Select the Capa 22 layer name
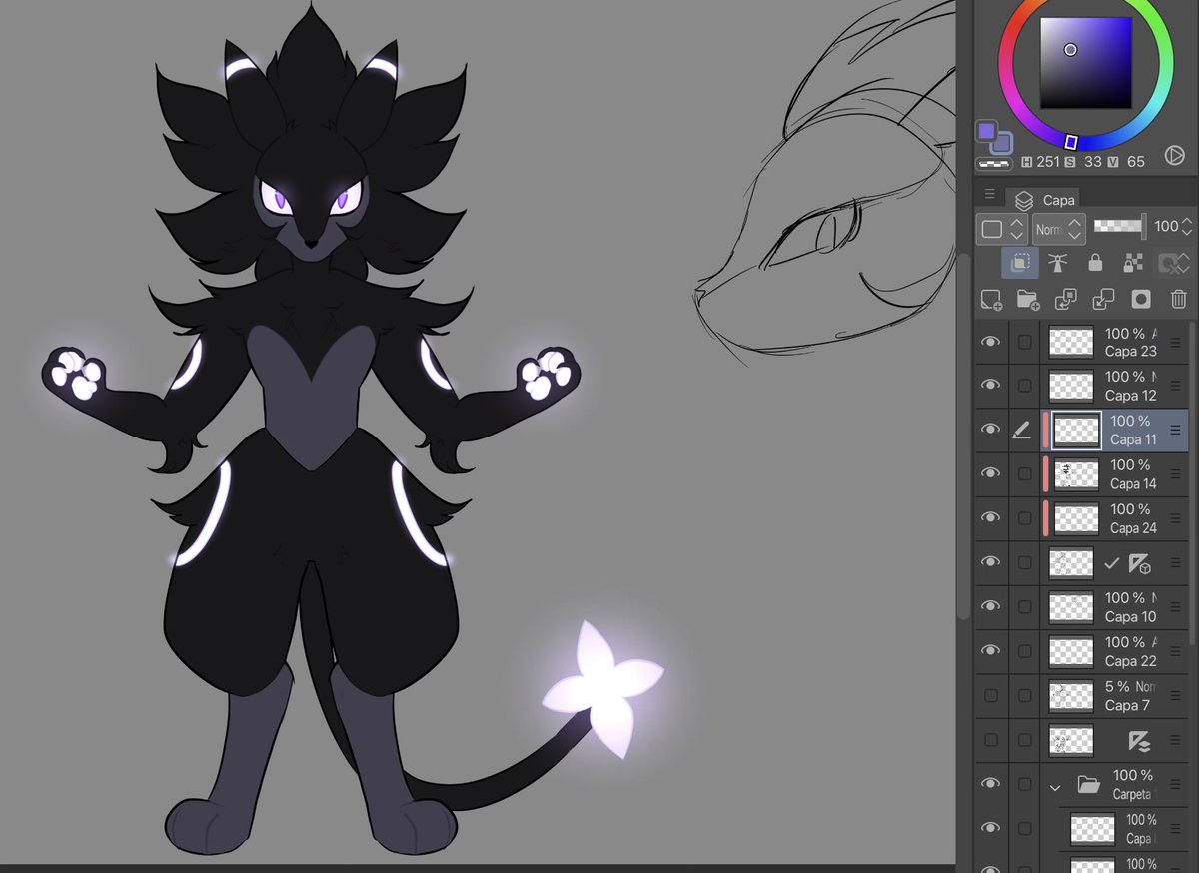The height and width of the screenshot is (873, 1199). pos(1130,661)
